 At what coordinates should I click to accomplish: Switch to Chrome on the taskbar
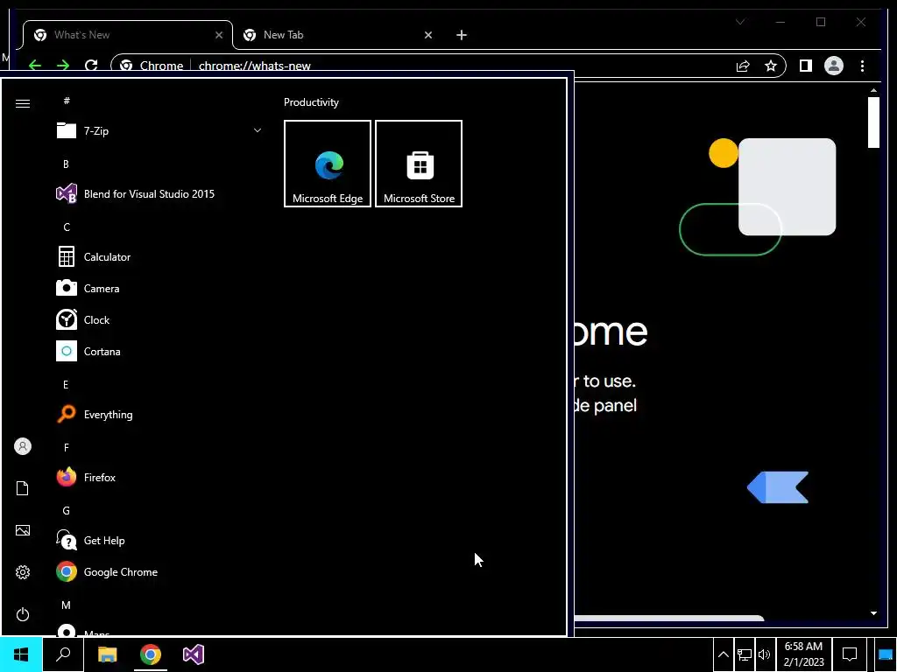tap(151, 654)
